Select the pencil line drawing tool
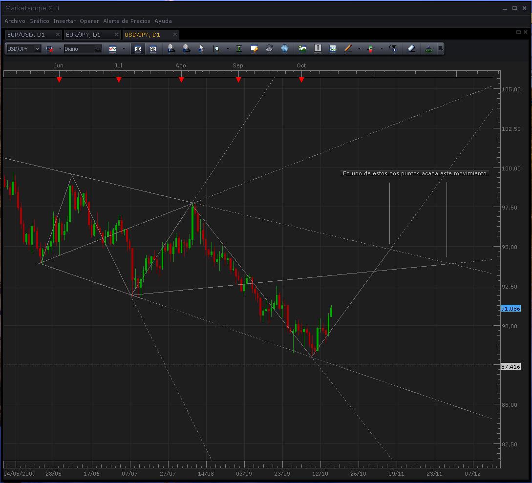Screen dimensions: 532x483 (348, 48)
